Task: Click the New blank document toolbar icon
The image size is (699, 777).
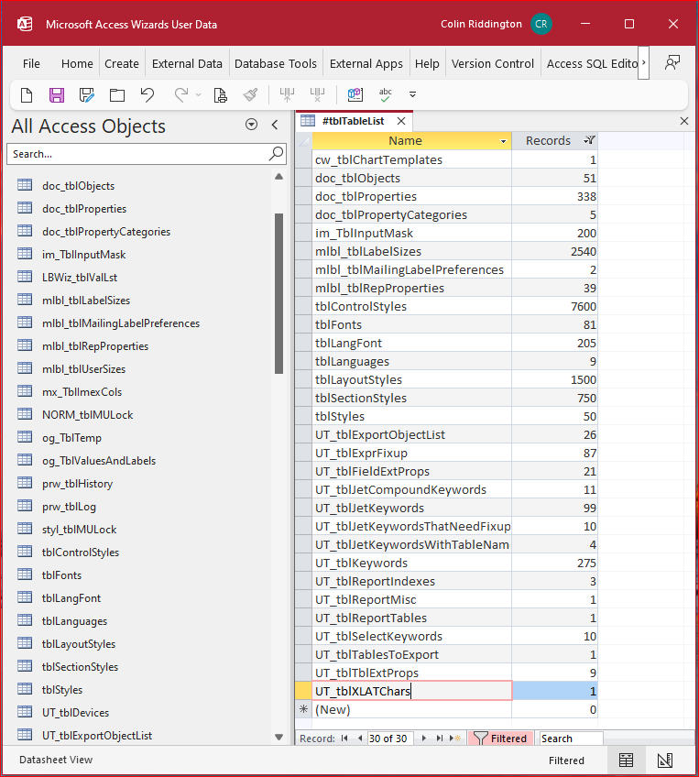Action: tap(27, 94)
